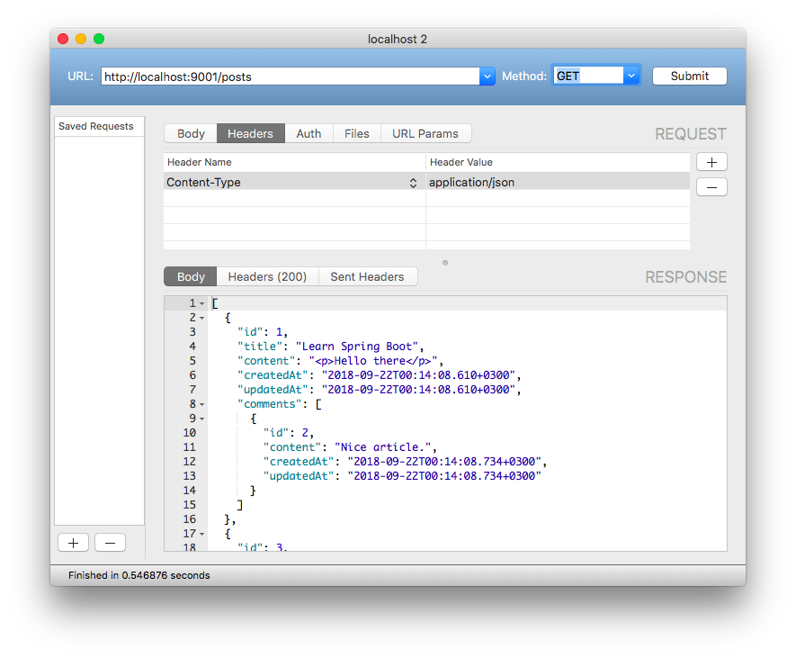Collapse JSON fold arrow on line 1
Image resolution: width=796 pixels, height=658 pixels.
pyautogui.click(x=202, y=304)
